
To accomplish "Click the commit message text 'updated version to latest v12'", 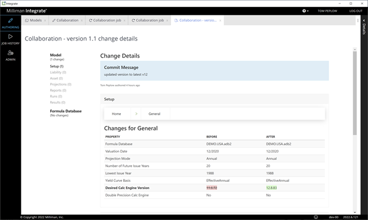I will click(x=126, y=75).
